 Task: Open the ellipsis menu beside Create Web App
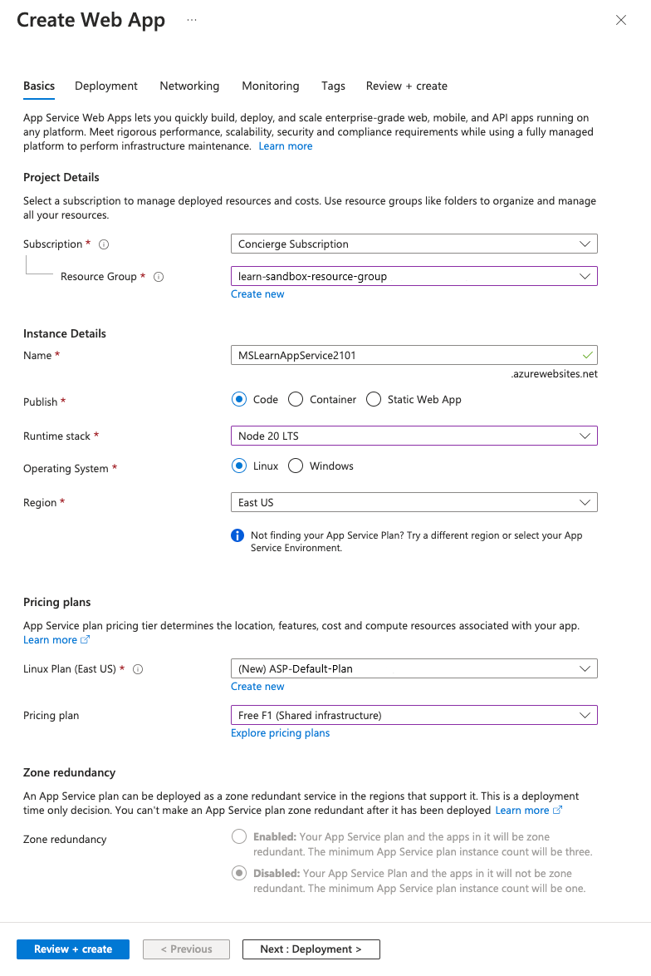(x=192, y=20)
